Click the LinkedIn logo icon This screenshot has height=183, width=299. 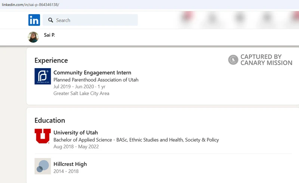pos(34,20)
